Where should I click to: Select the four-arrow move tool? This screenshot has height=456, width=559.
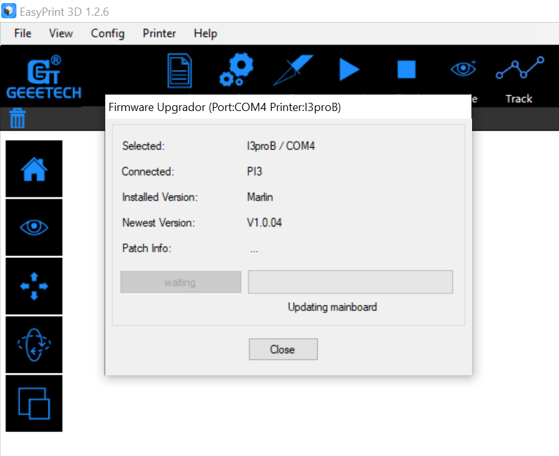tap(34, 286)
